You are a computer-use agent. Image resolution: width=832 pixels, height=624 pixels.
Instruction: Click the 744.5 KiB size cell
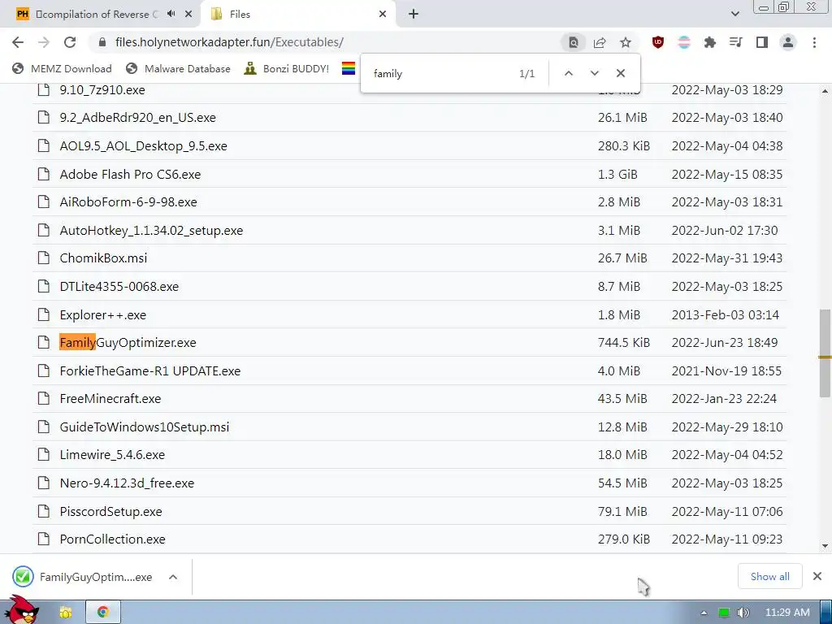coord(623,343)
